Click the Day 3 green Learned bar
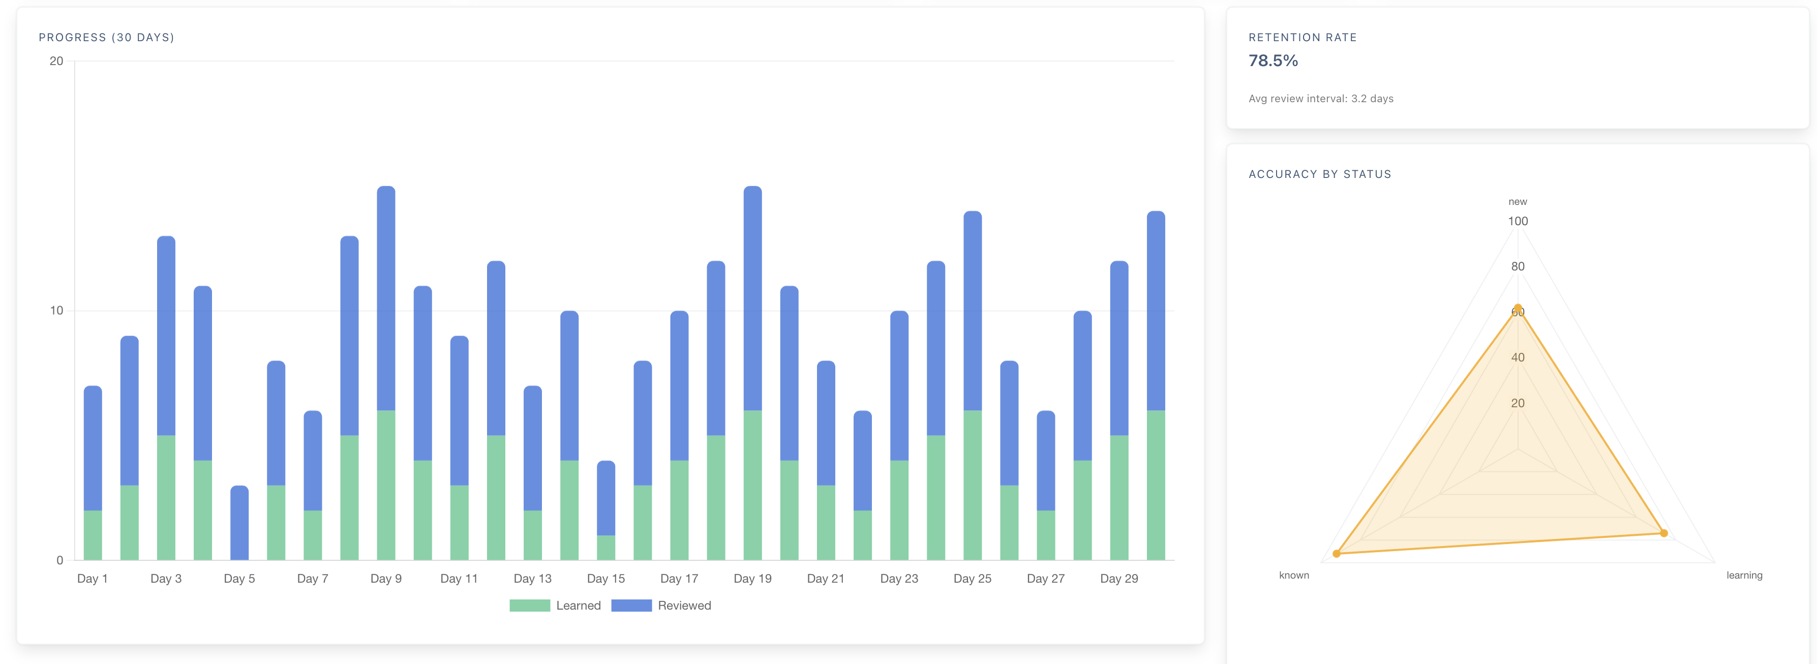The image size is (1817, 664). coord(166,497)
